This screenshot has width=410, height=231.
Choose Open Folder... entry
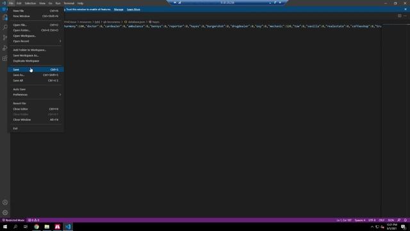click(x=36, y=30)
